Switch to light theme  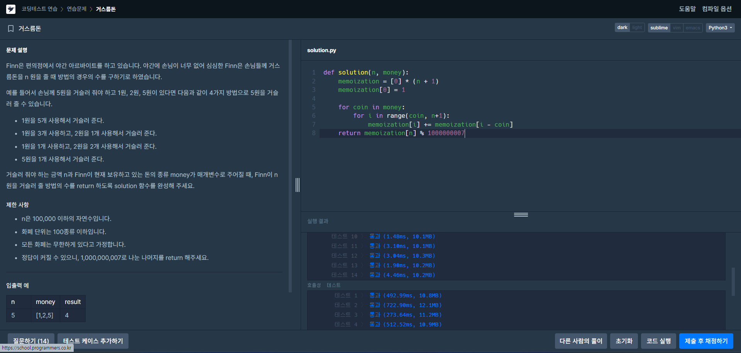click(637, 27)
